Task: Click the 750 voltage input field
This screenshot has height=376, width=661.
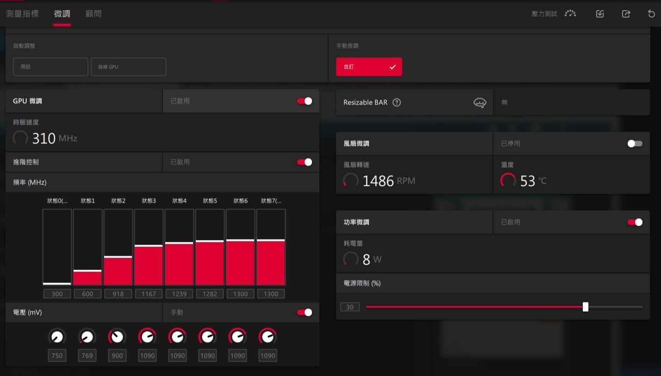Action: (x=57, y=356)
